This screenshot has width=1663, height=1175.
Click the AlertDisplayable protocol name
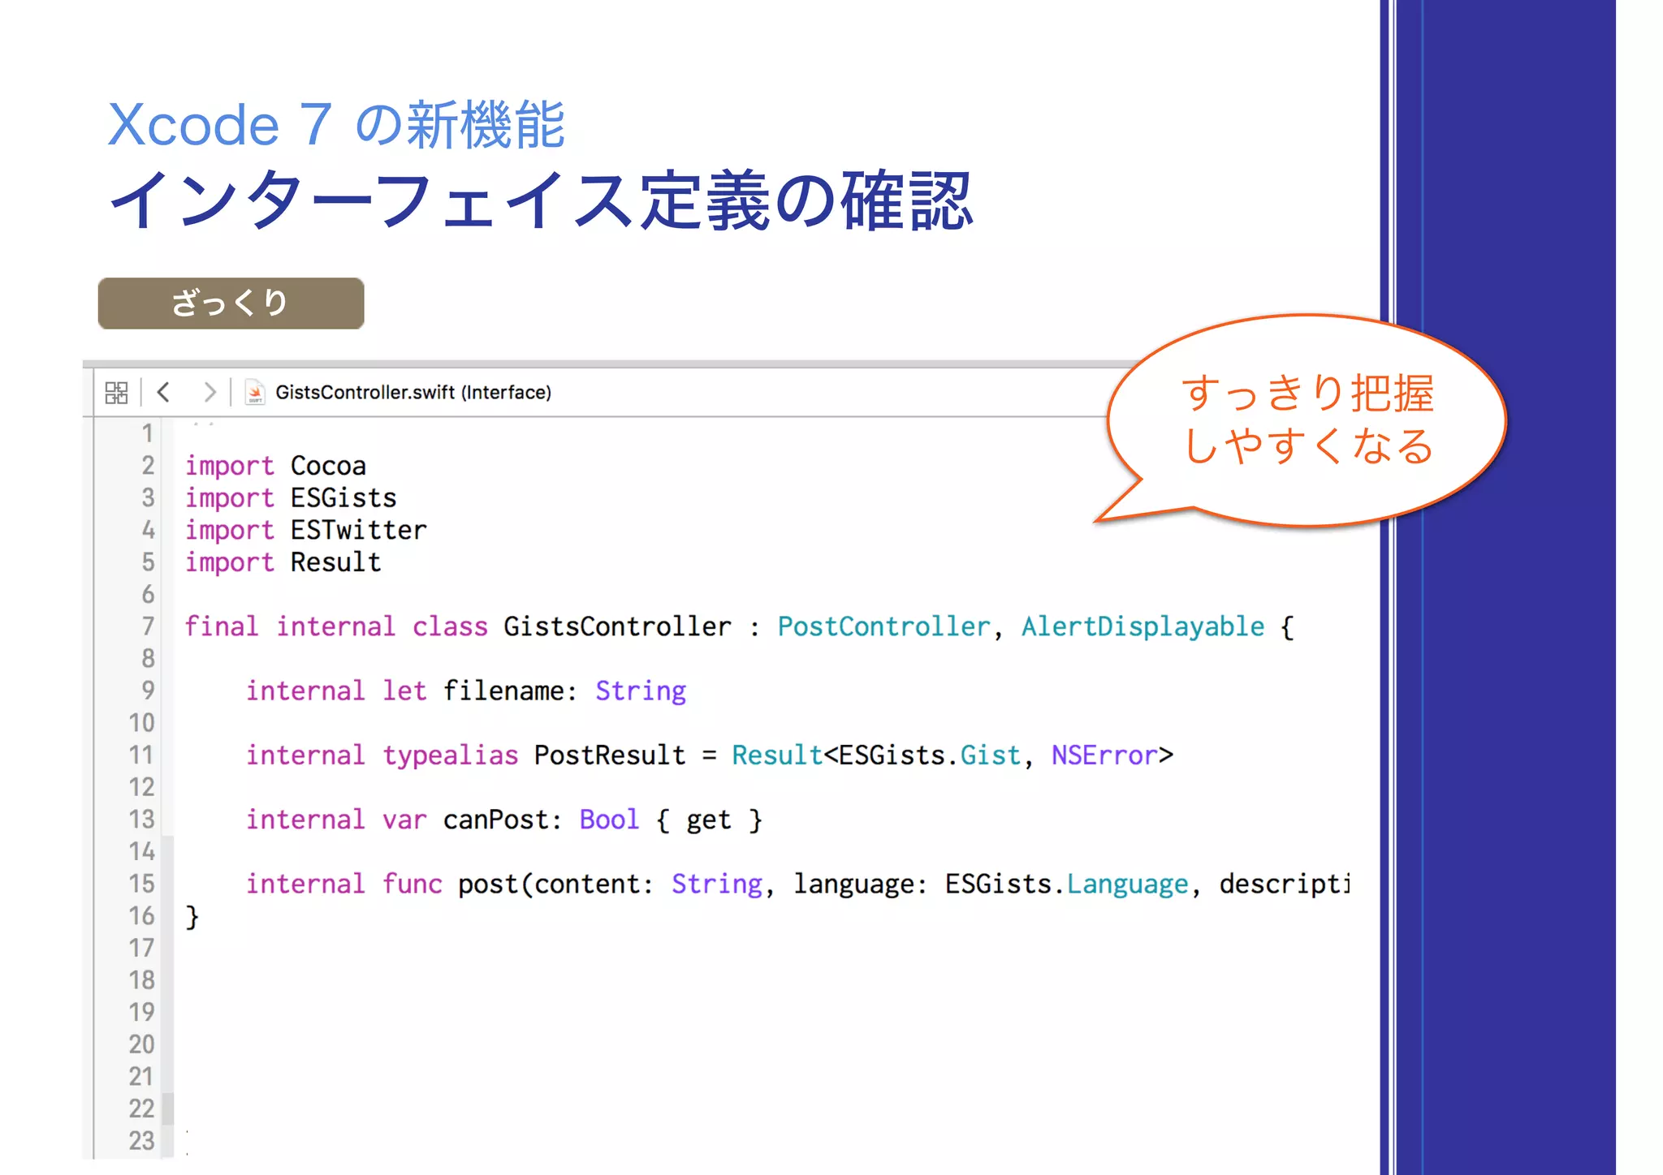pyautogui.click(x=1143, y=626)
